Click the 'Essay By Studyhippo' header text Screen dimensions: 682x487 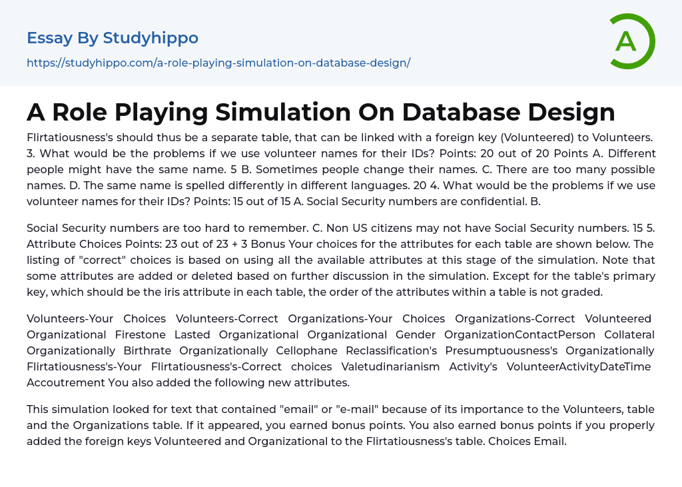pyautogui.click(x=113, y=38)
